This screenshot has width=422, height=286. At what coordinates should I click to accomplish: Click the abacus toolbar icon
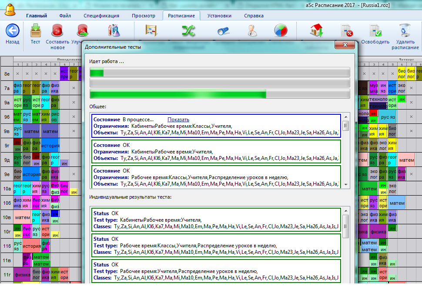coord(151,31)
